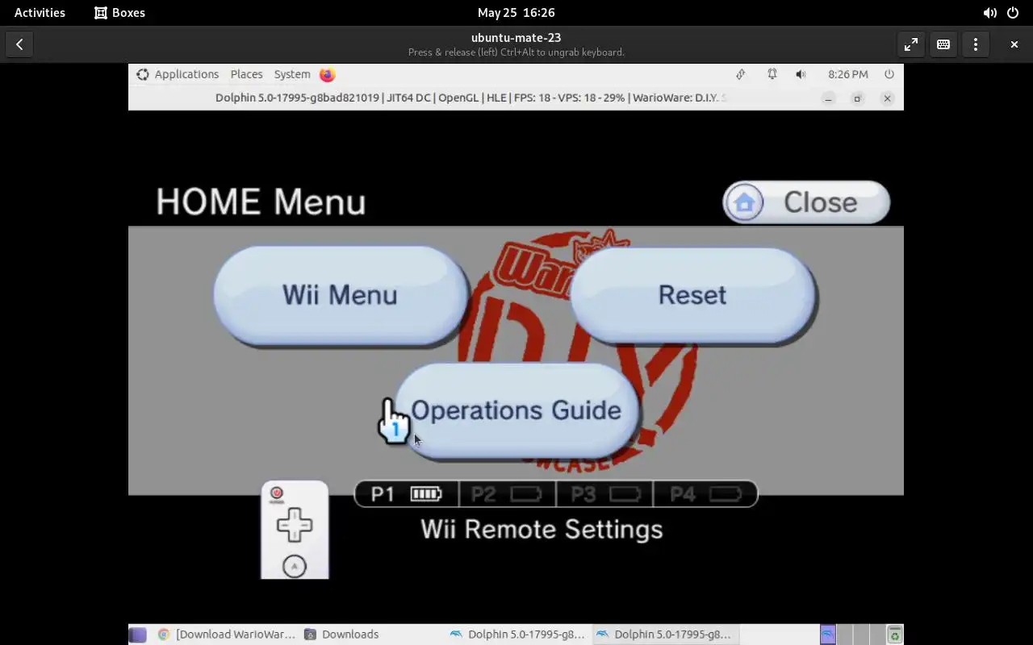Select the Reset button
1033x645 pixels.
(x=692, y=295)
